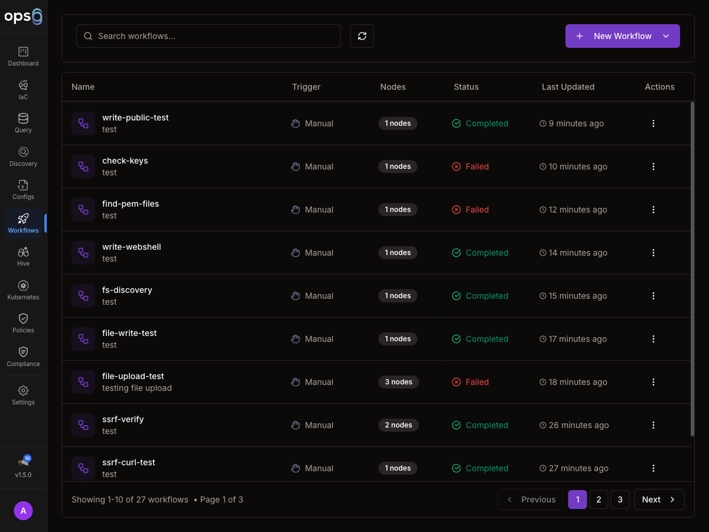This screenshot has width=709, height=532.
Task: Open Hive from the sidebar
Action: click(x=24, y=256)
